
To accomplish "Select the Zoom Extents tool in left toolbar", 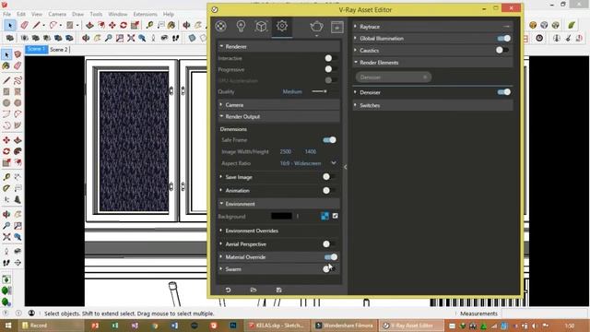I will coord(6,237).
